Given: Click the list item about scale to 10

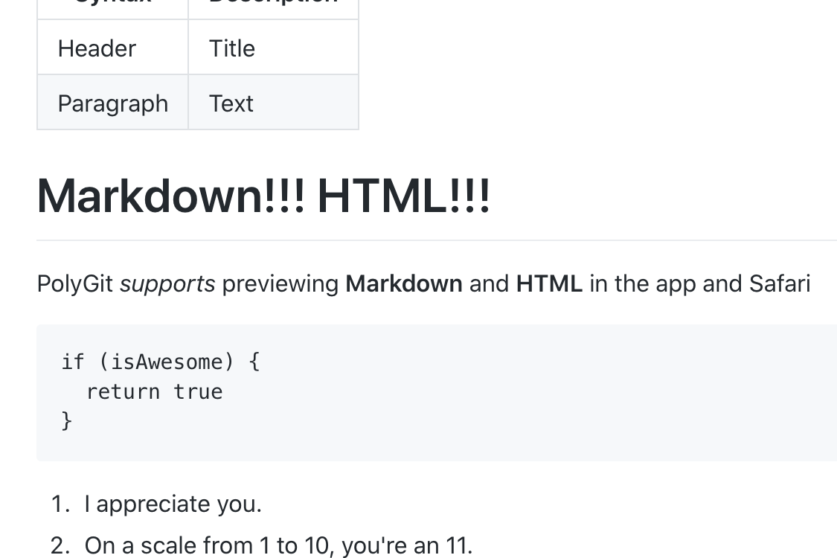Looking at the screenshot, I should point(278,545).
